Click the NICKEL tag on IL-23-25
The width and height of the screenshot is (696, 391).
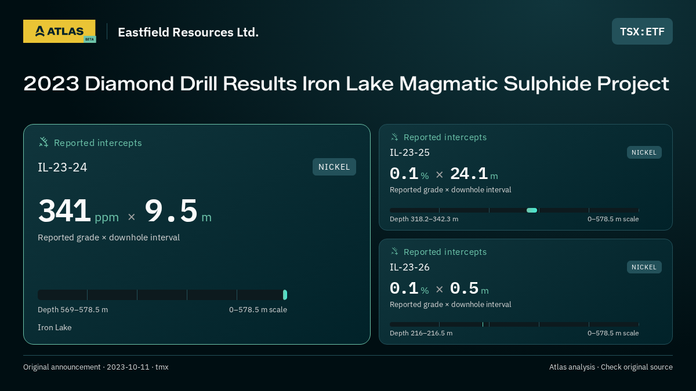(x=644, y=152)
